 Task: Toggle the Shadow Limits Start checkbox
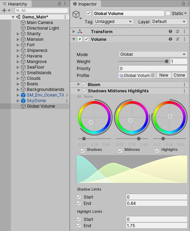coord(79,197)
